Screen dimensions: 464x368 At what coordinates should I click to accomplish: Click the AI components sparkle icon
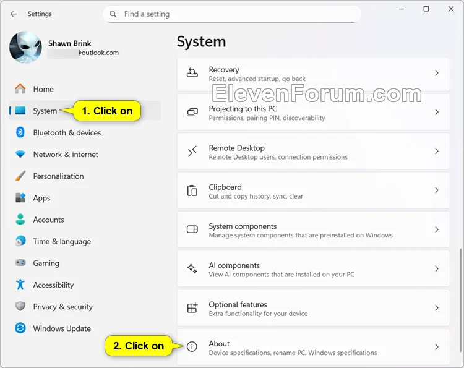192,268
